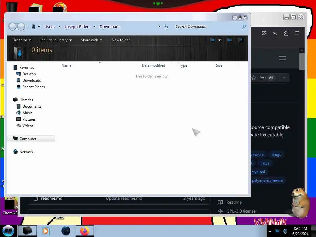Open Desktop under Favorites
This screenshot has height=237, width=316.
(x=26, y=74)
